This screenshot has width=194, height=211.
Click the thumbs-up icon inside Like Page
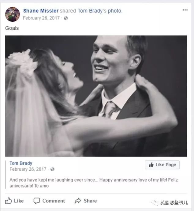pyautogui.click(x=151, y=165)
